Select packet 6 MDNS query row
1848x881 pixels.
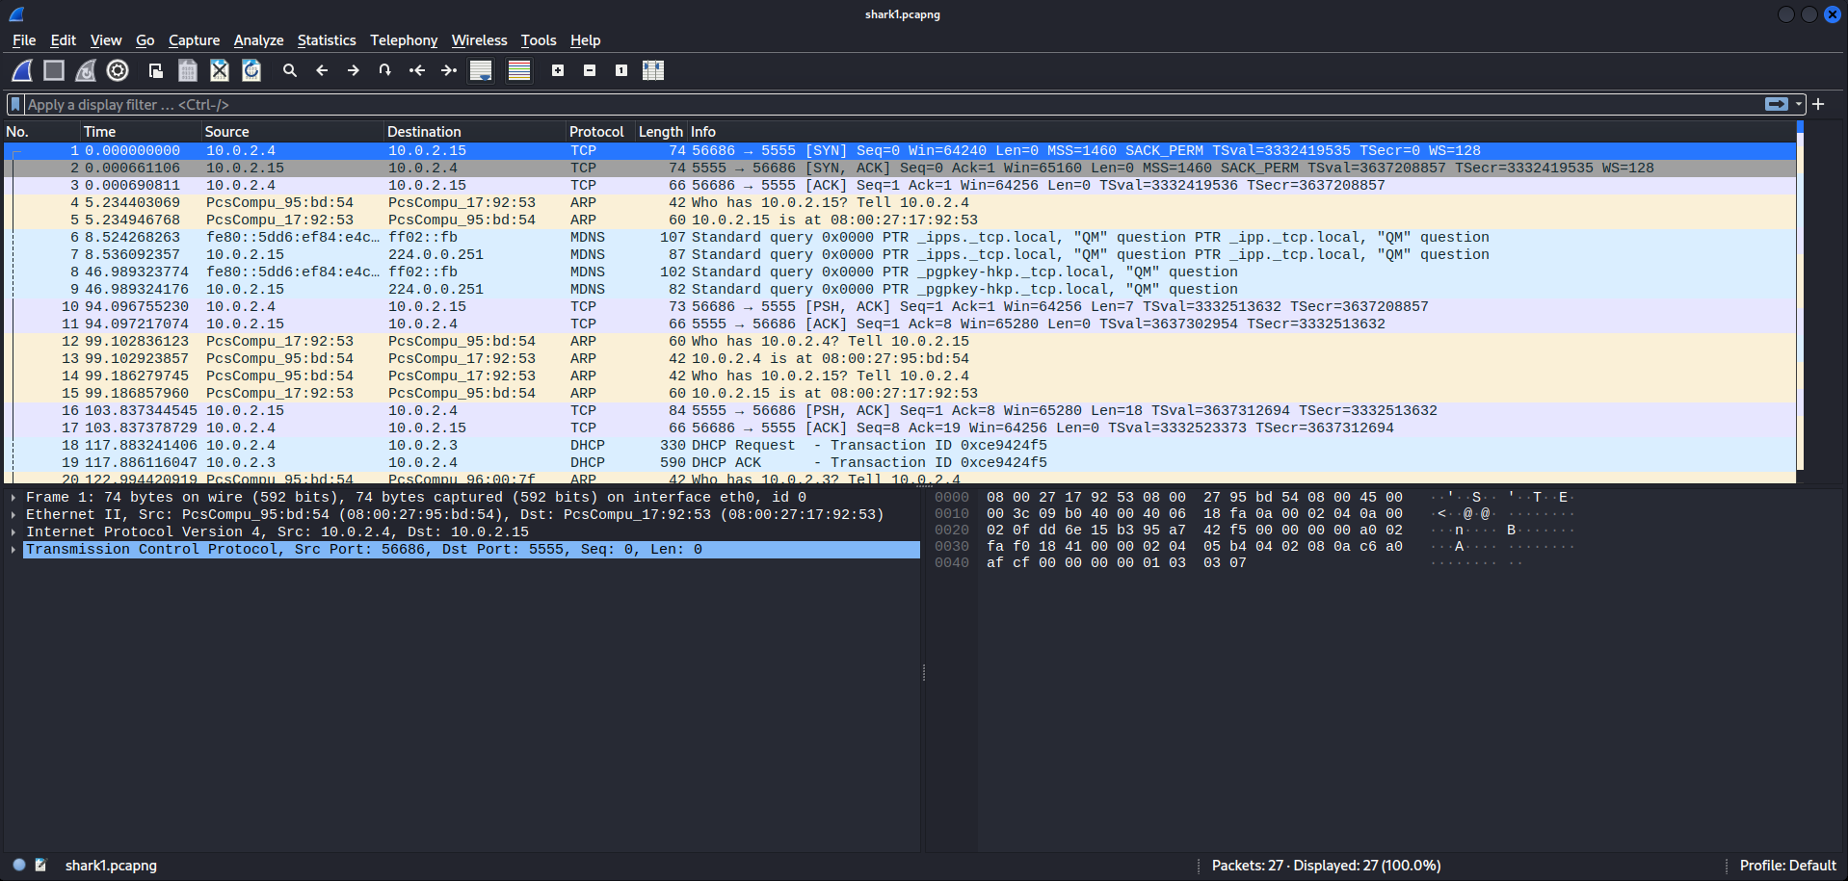coord(900,238)
